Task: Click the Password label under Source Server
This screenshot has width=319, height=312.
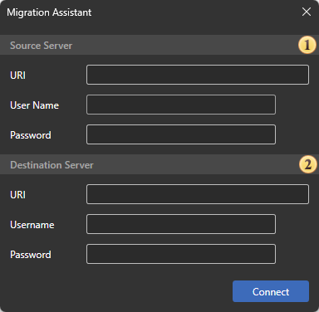Action: (x=31, y=135)
